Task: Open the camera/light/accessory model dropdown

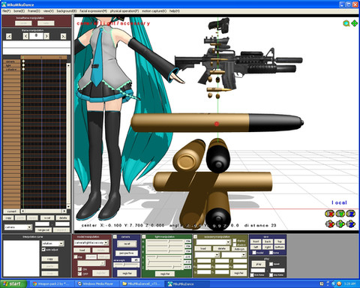Action: coord(91,242)
